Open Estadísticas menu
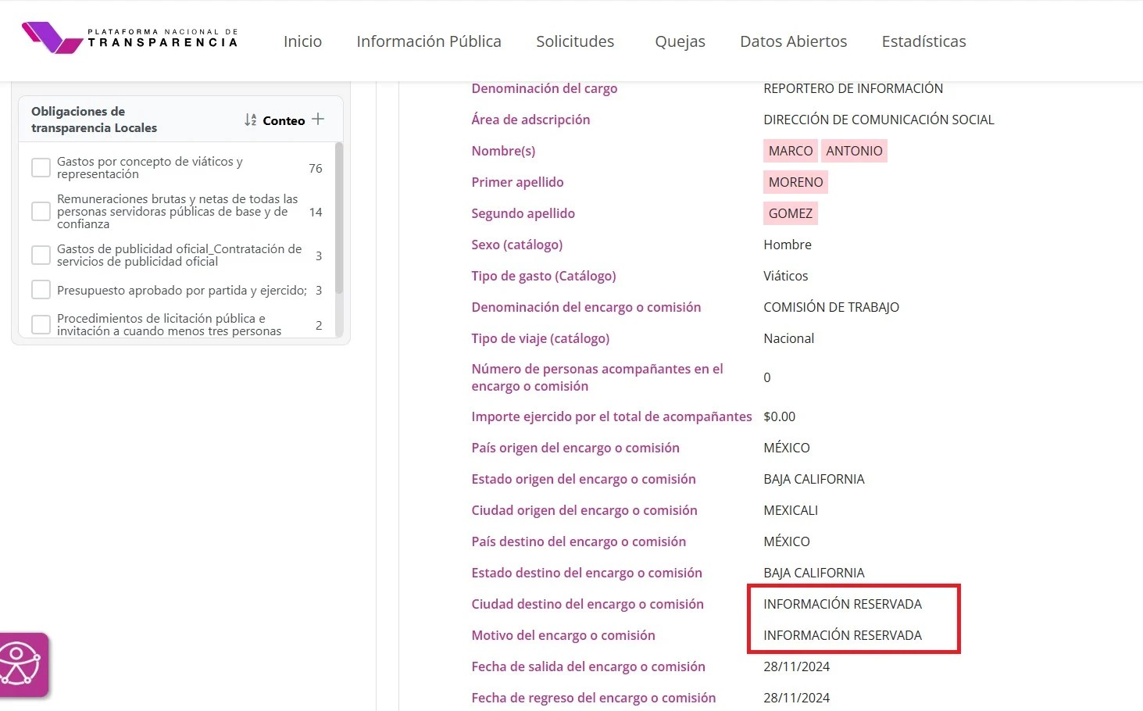Screen dimensions: 1143x711 (923, 41)
